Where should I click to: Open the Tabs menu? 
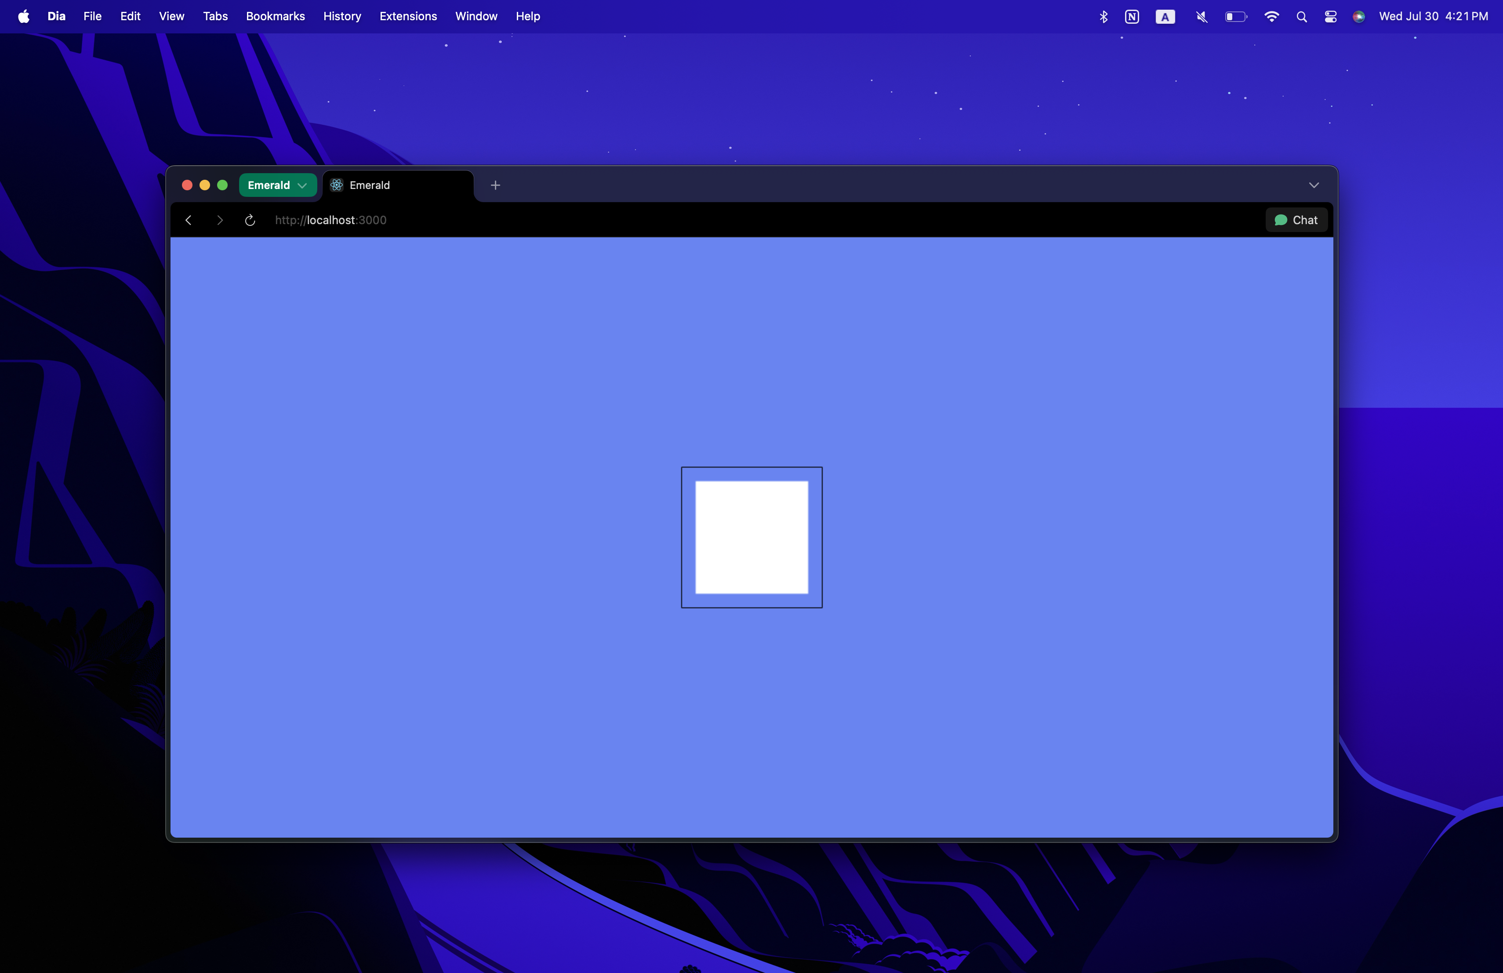tap(215, 16)
